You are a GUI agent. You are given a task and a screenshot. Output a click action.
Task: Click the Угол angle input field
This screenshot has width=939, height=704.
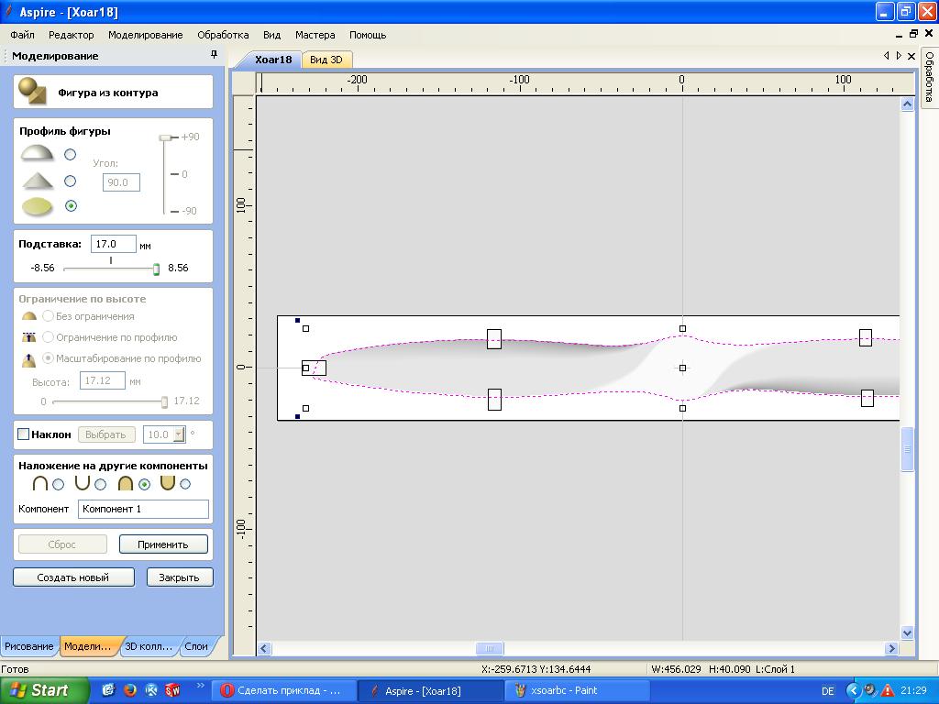[121, 182]
